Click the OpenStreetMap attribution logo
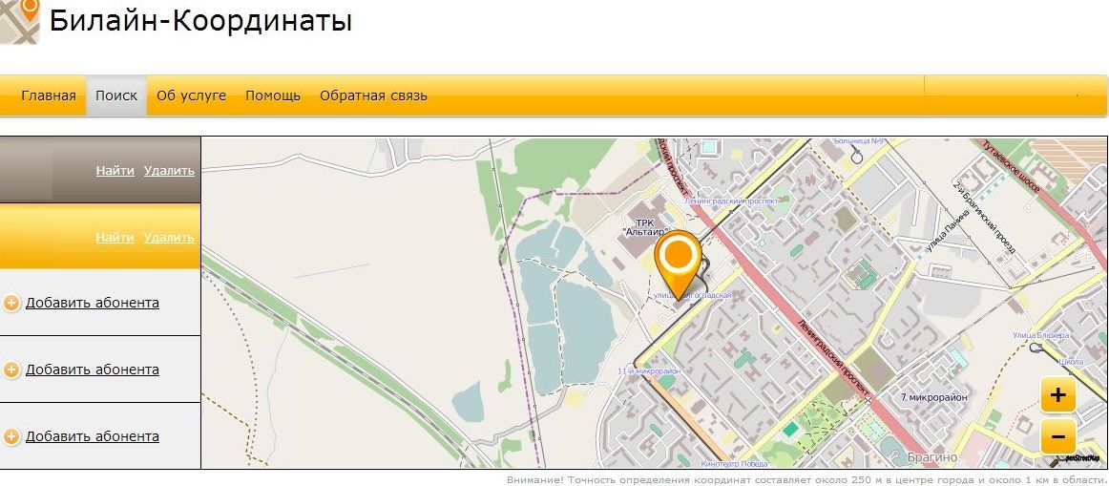Image resolution: width=1109 pixels, height=486 pixels. (x=1076, y=458)
